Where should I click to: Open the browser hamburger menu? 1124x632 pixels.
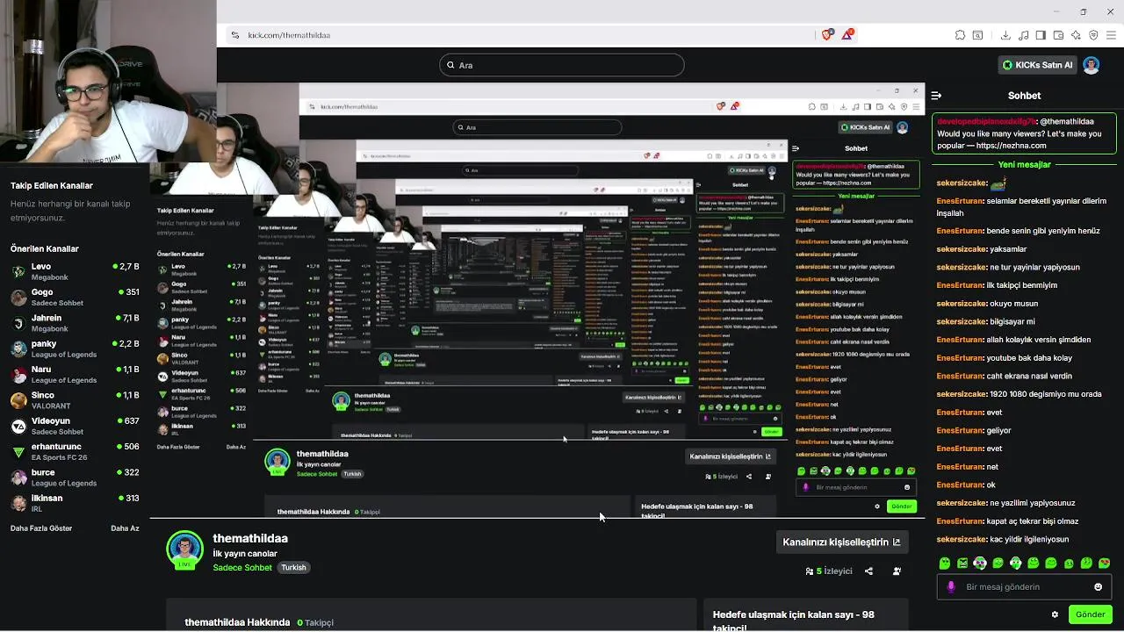(x=1112, y=35)
